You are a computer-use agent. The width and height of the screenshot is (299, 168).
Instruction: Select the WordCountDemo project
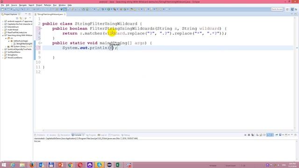pyautogui.click(x=14, y=58)
